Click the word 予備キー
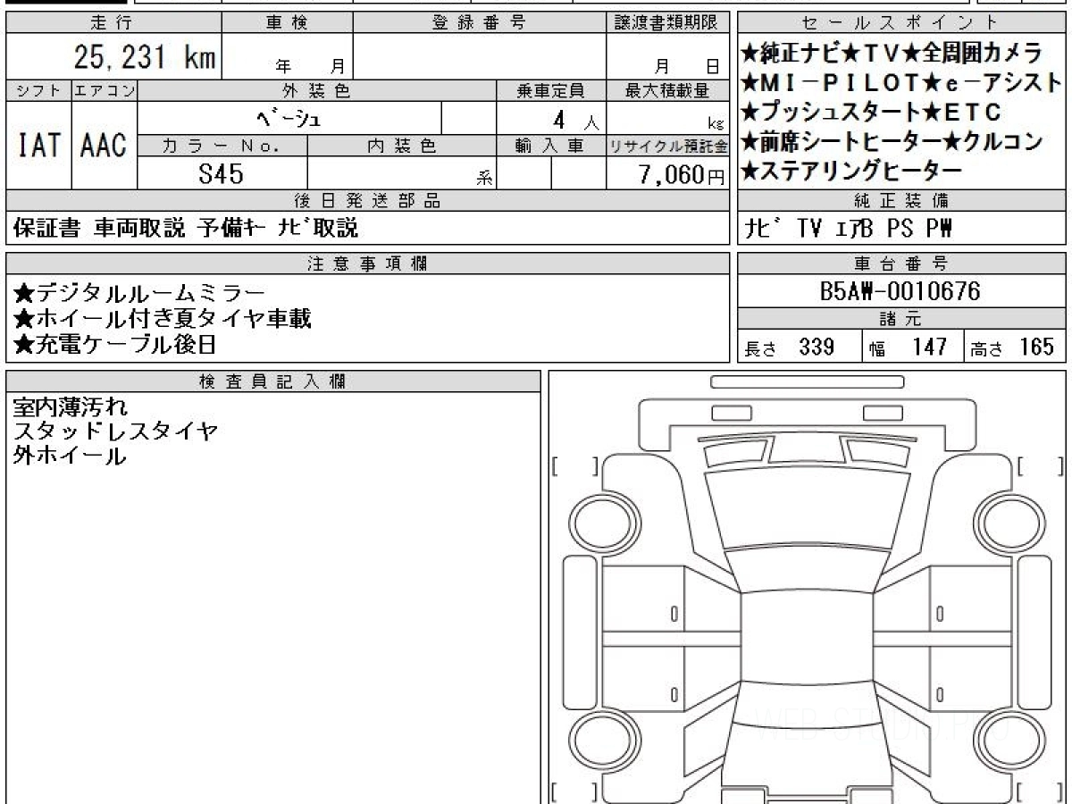 coord(232,229)
